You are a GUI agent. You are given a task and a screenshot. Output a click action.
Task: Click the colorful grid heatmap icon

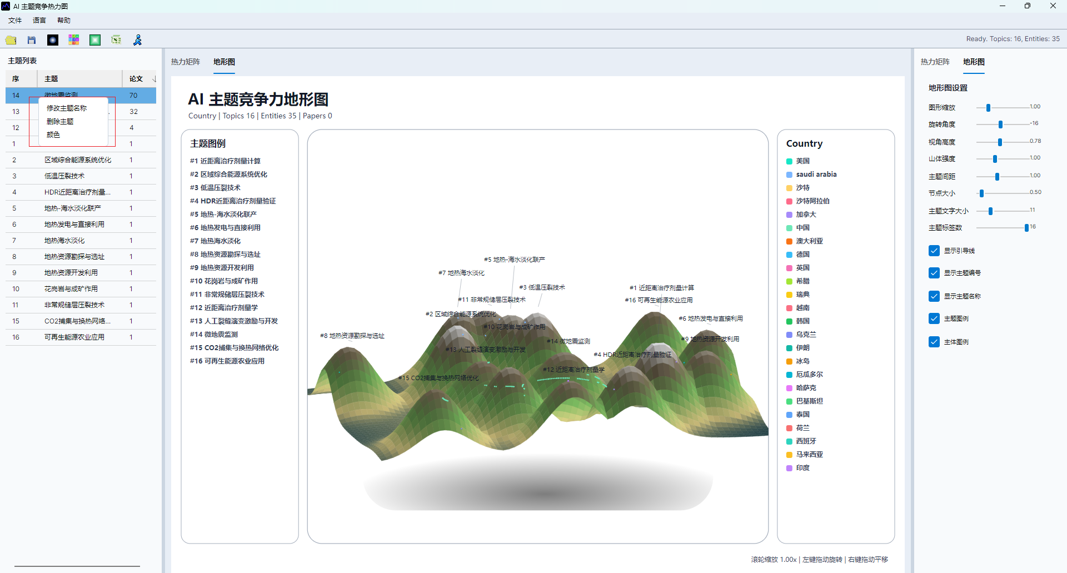point(74,40)
